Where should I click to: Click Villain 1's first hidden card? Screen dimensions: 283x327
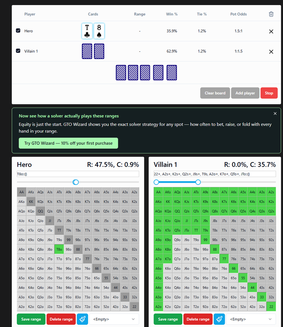pos(87,51)
